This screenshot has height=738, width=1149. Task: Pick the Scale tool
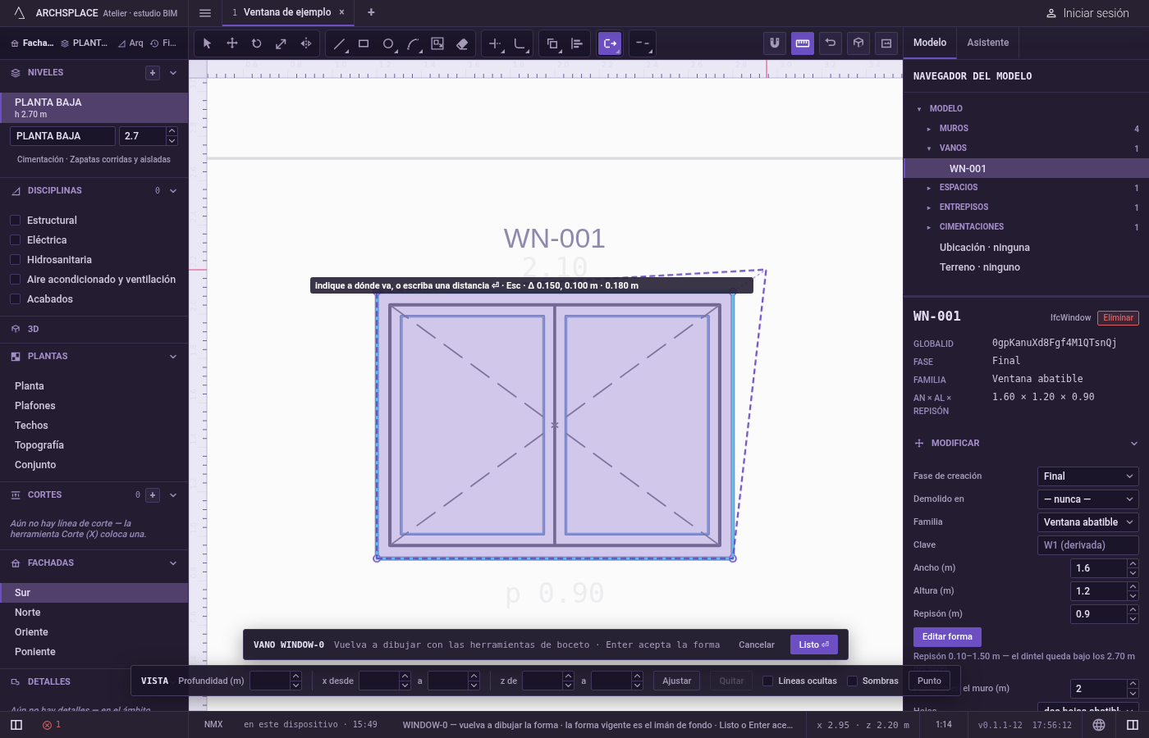282,43
